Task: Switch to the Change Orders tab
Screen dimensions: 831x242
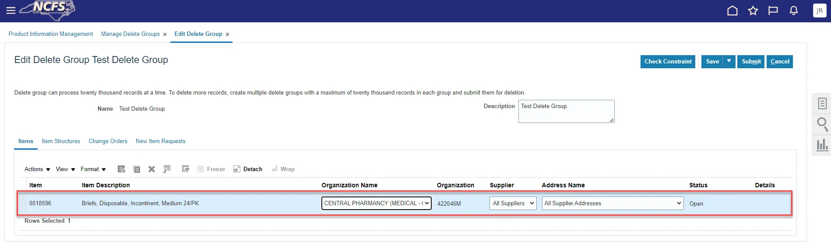Action: click(108, 141)
